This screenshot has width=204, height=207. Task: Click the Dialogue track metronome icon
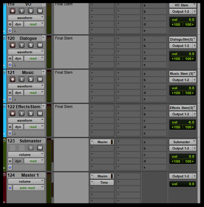15,65
